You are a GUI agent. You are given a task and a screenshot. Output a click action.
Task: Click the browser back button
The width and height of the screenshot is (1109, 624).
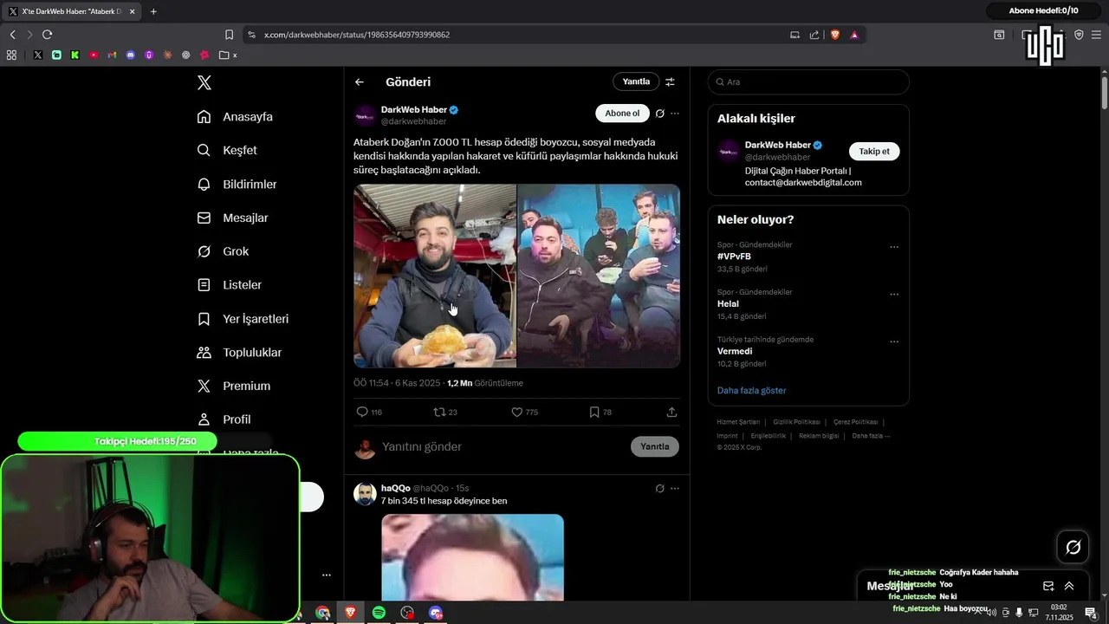(12, 35)
